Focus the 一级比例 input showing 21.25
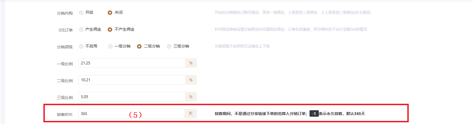 point(132,63)
